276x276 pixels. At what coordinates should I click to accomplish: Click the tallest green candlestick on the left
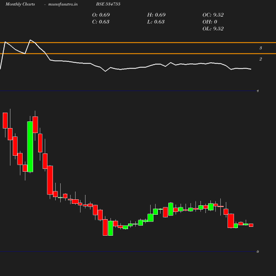coord(30,147)
